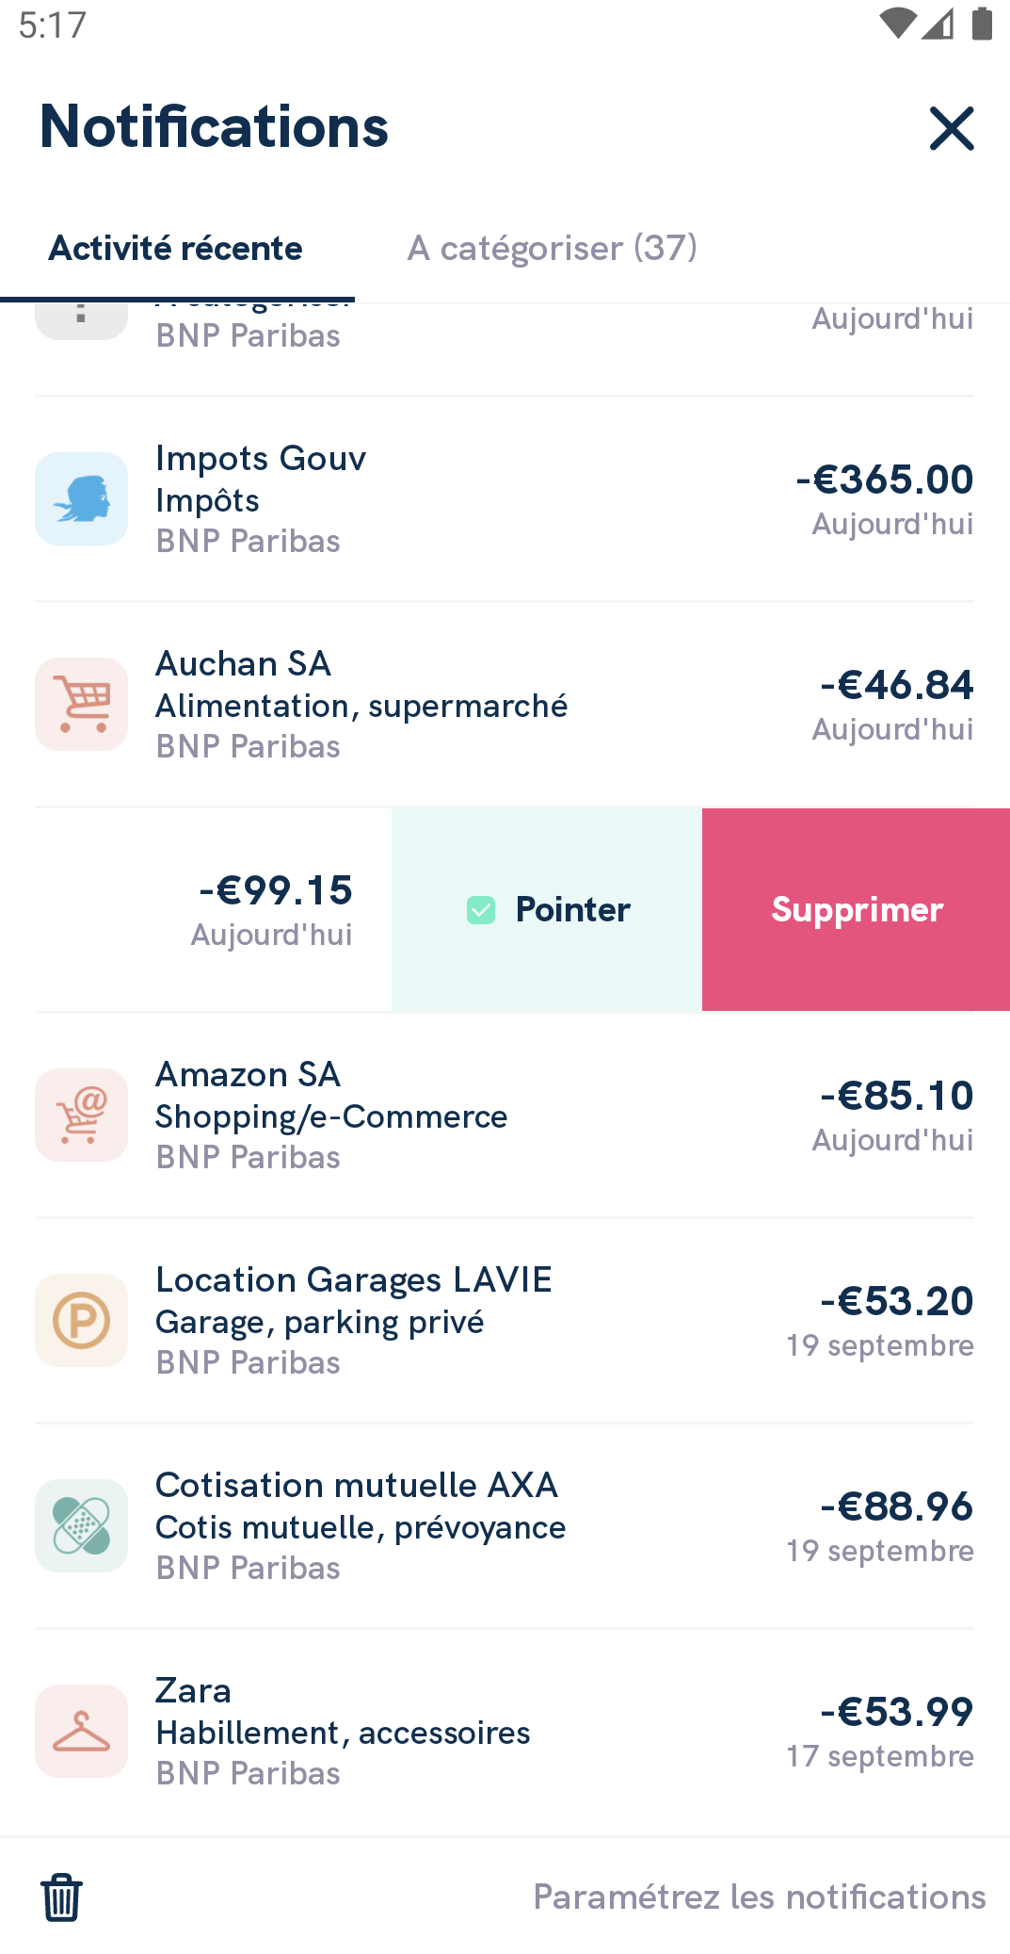This screenshot has height=1954, width=1010.
Task: Switch to A catégoriser (37) tab
Action: [x=553, y=248]
